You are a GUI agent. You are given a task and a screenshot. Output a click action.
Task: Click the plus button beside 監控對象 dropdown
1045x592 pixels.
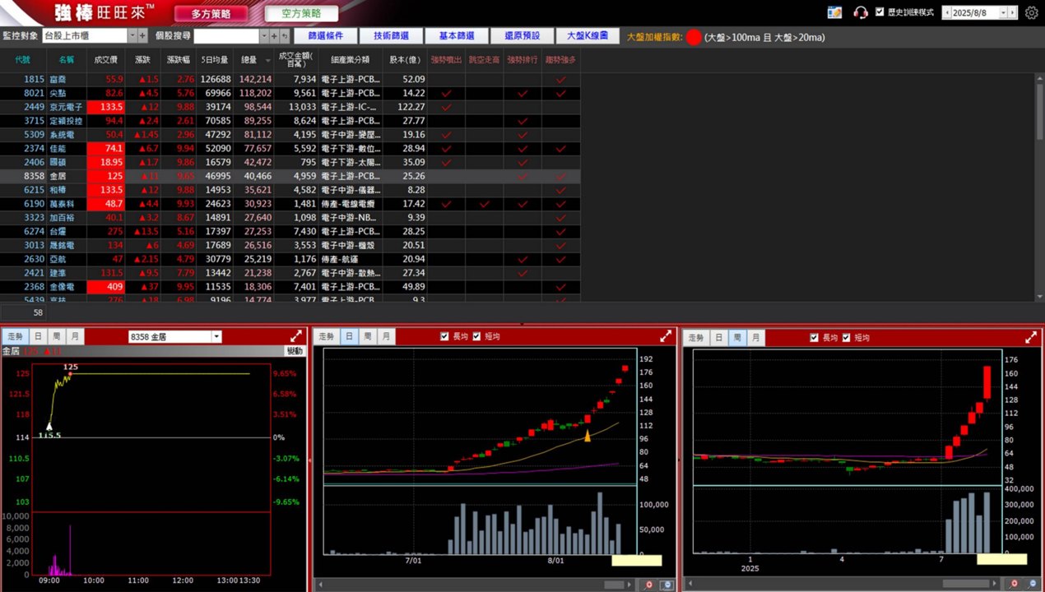[142, 36]
